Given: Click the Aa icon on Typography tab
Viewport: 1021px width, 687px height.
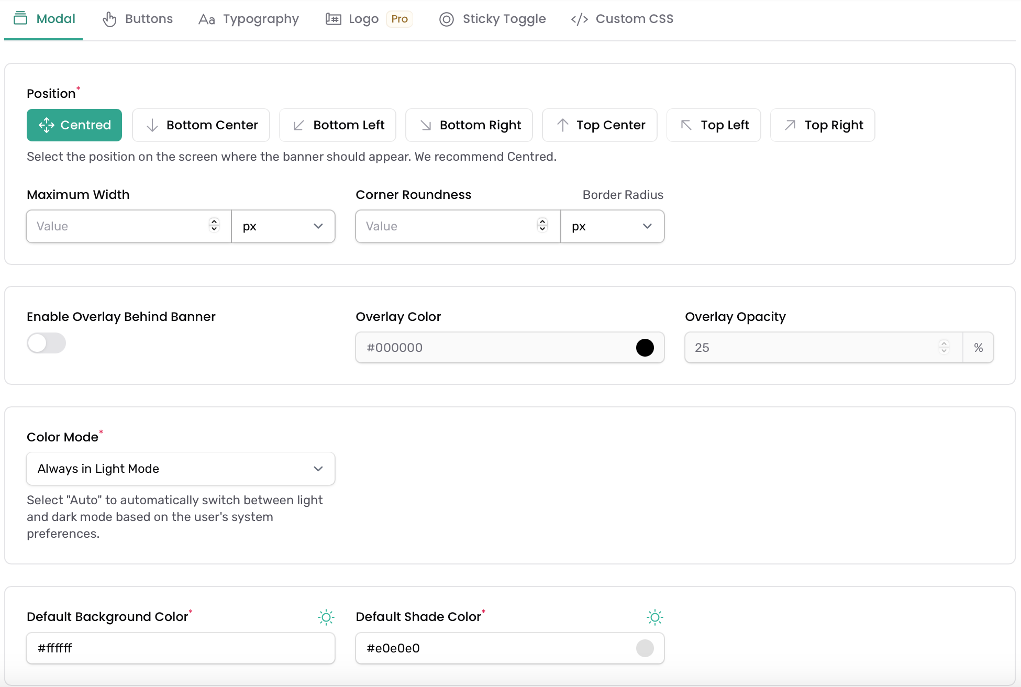Looking at the screenshot, I should [207, 20].
